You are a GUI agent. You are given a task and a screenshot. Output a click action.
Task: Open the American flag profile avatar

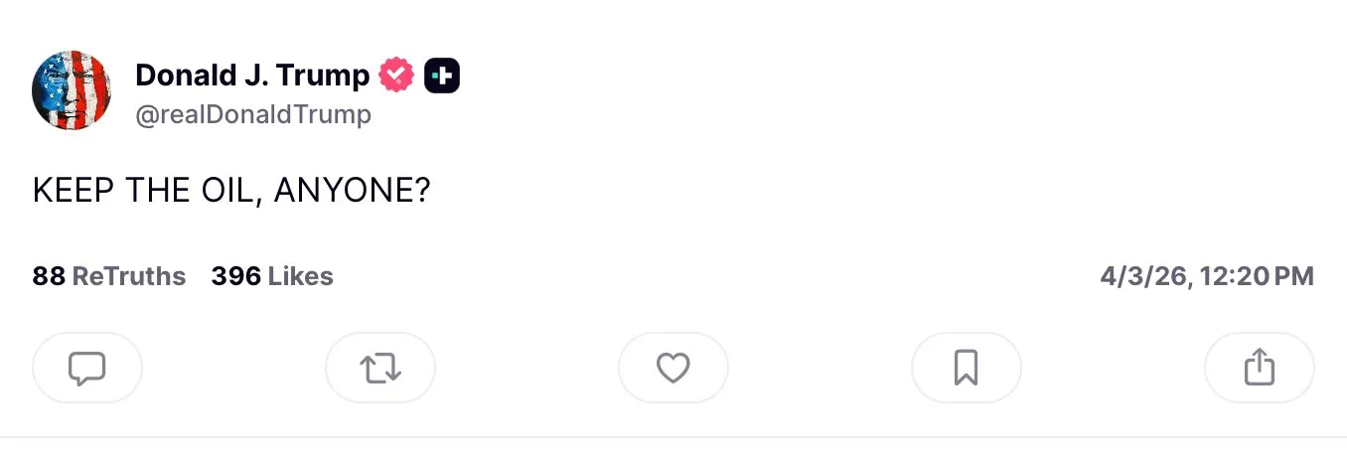point(72,90)
